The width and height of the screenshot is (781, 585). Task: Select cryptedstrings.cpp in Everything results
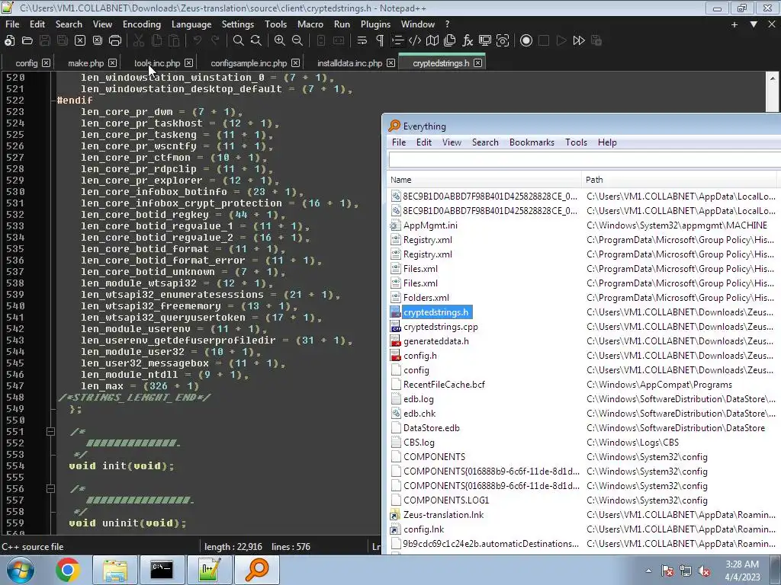point(440,327)
